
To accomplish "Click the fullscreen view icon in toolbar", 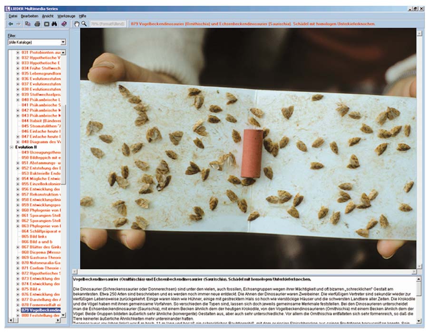I will tap(47, 23).
